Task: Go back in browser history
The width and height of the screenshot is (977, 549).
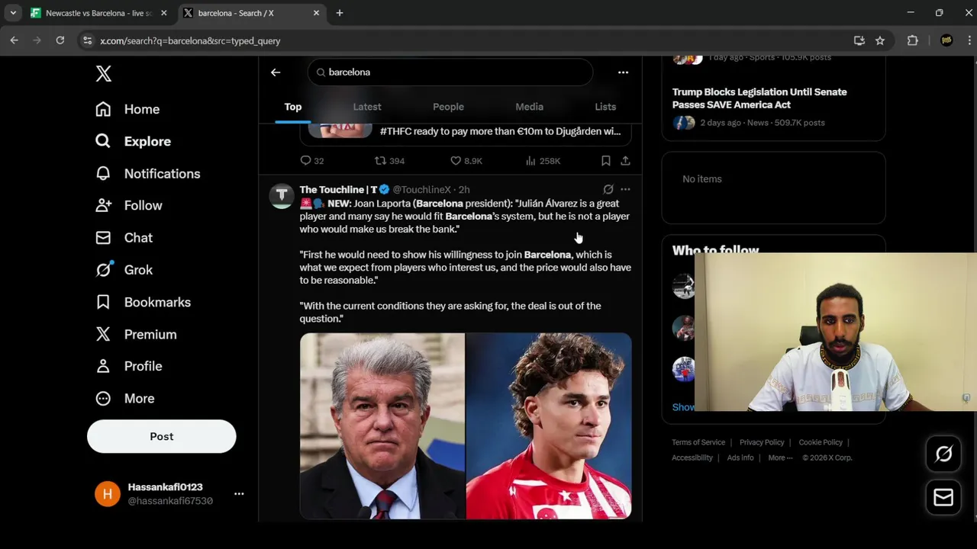Action: pos(14,40)
